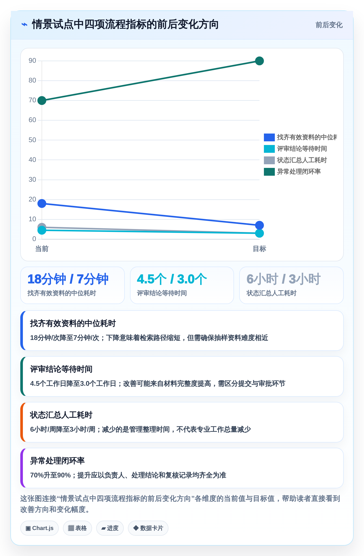This screenshot has width=364, height=556.
Task: Click y-axis label 0
Action: coord(34,239)
